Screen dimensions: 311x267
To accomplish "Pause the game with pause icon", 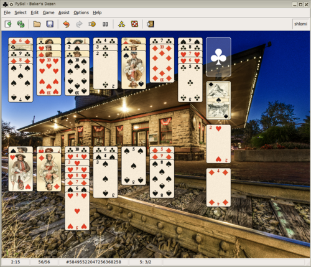I will (105, 24).
